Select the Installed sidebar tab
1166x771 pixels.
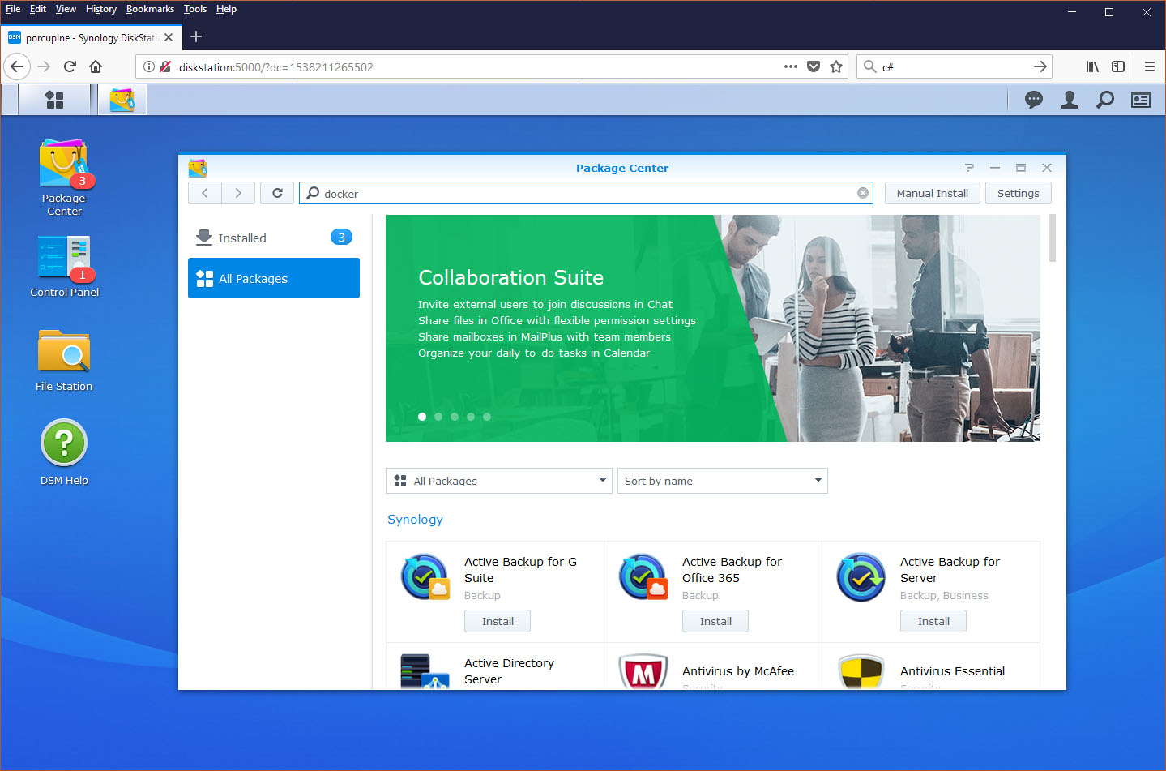pos(274,238)
